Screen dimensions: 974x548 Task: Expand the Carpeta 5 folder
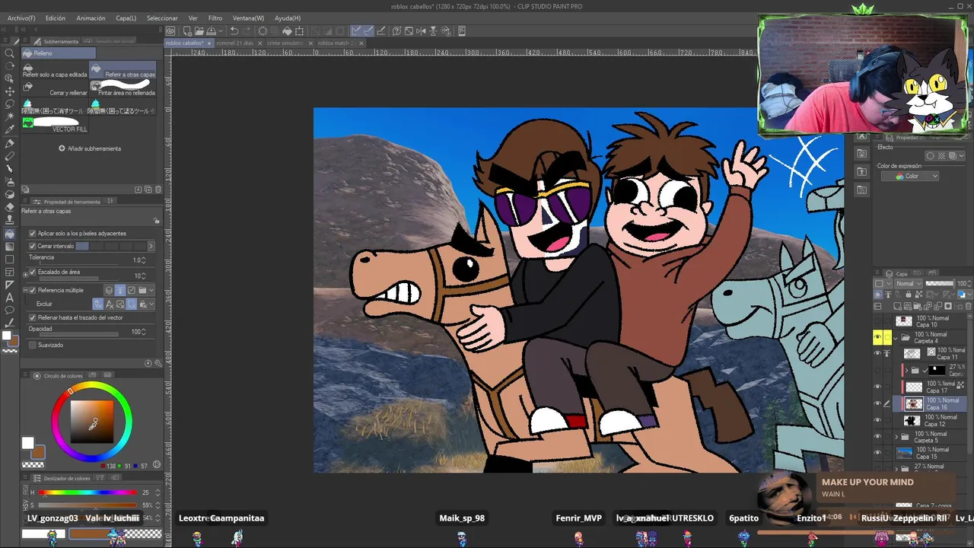[x=896, y=437]
